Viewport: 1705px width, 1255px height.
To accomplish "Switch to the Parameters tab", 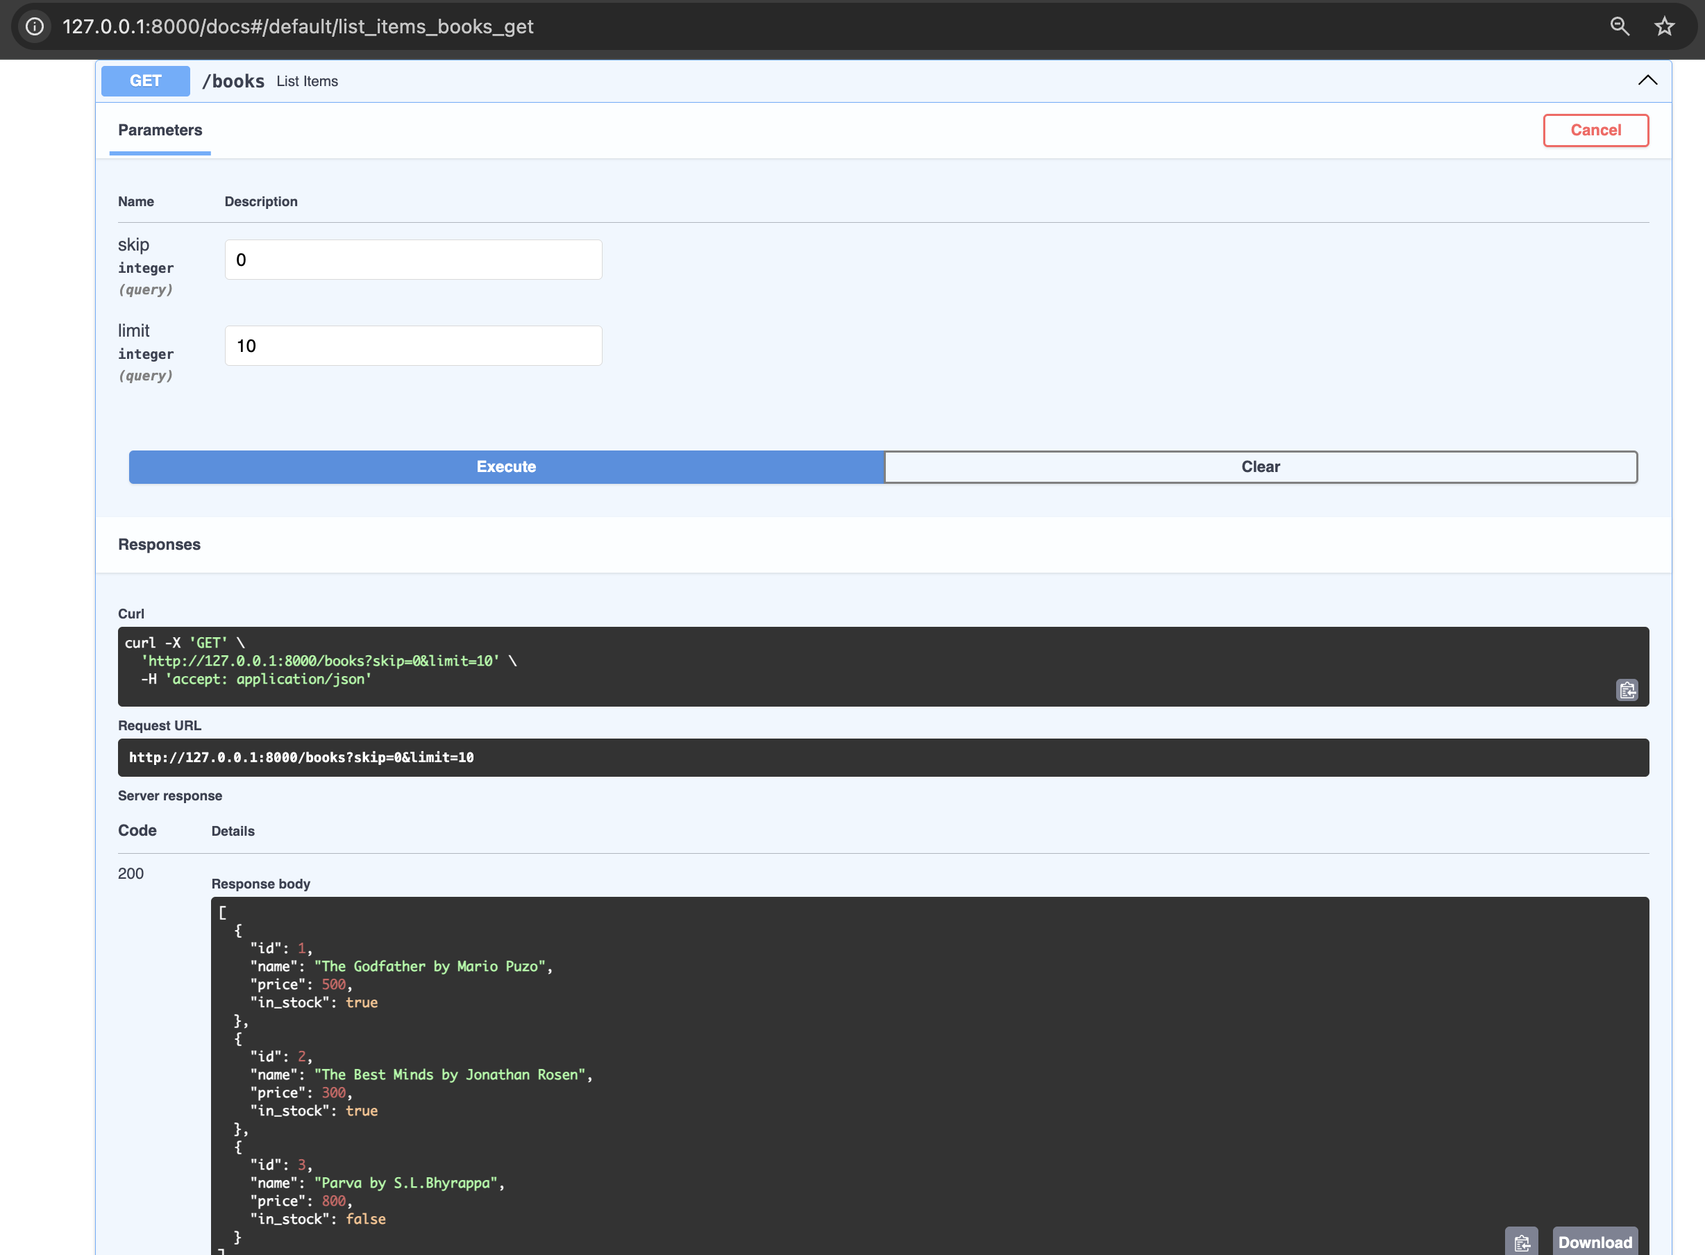I will 160,130.
